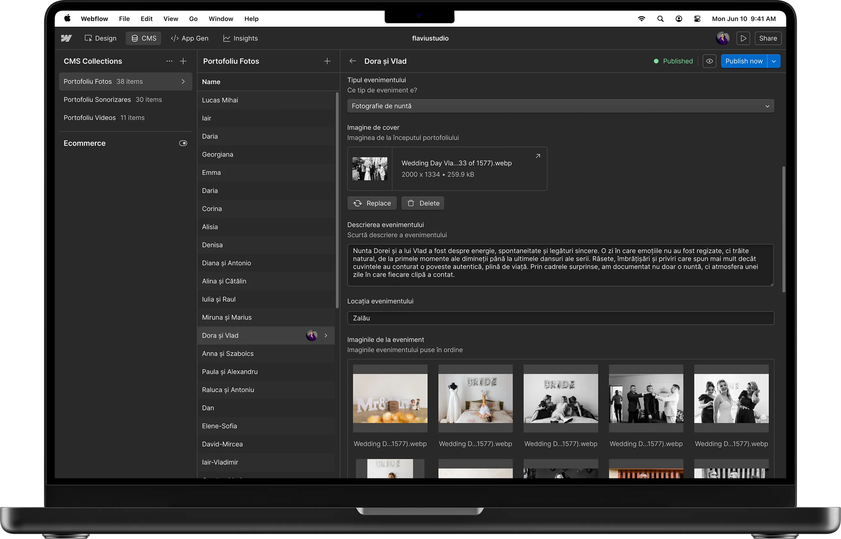The width and height of the screenshot is (841, 539).
Task: Switch to CMS tab
Action: [x=144, y=38]
